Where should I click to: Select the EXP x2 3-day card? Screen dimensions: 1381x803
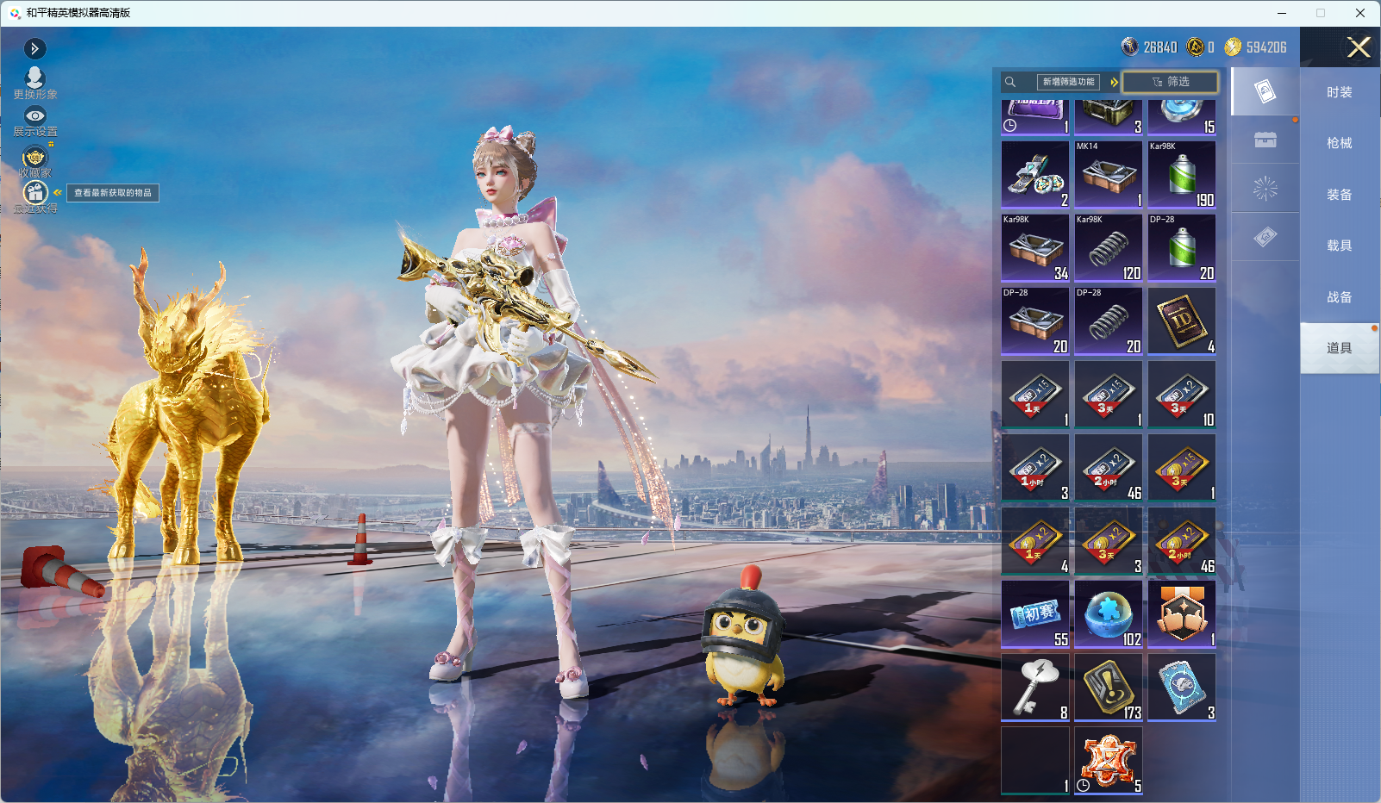[x=1182, y=395]
